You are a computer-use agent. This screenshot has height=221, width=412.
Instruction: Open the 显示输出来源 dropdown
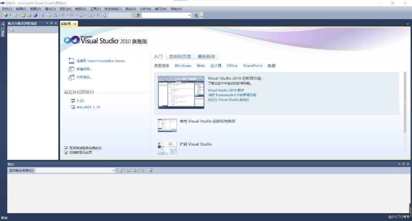[113, 170]
